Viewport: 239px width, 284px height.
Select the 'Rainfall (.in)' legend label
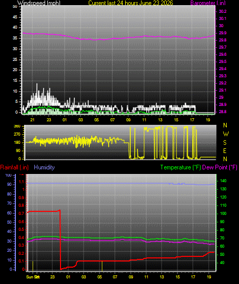click(14, 167)
